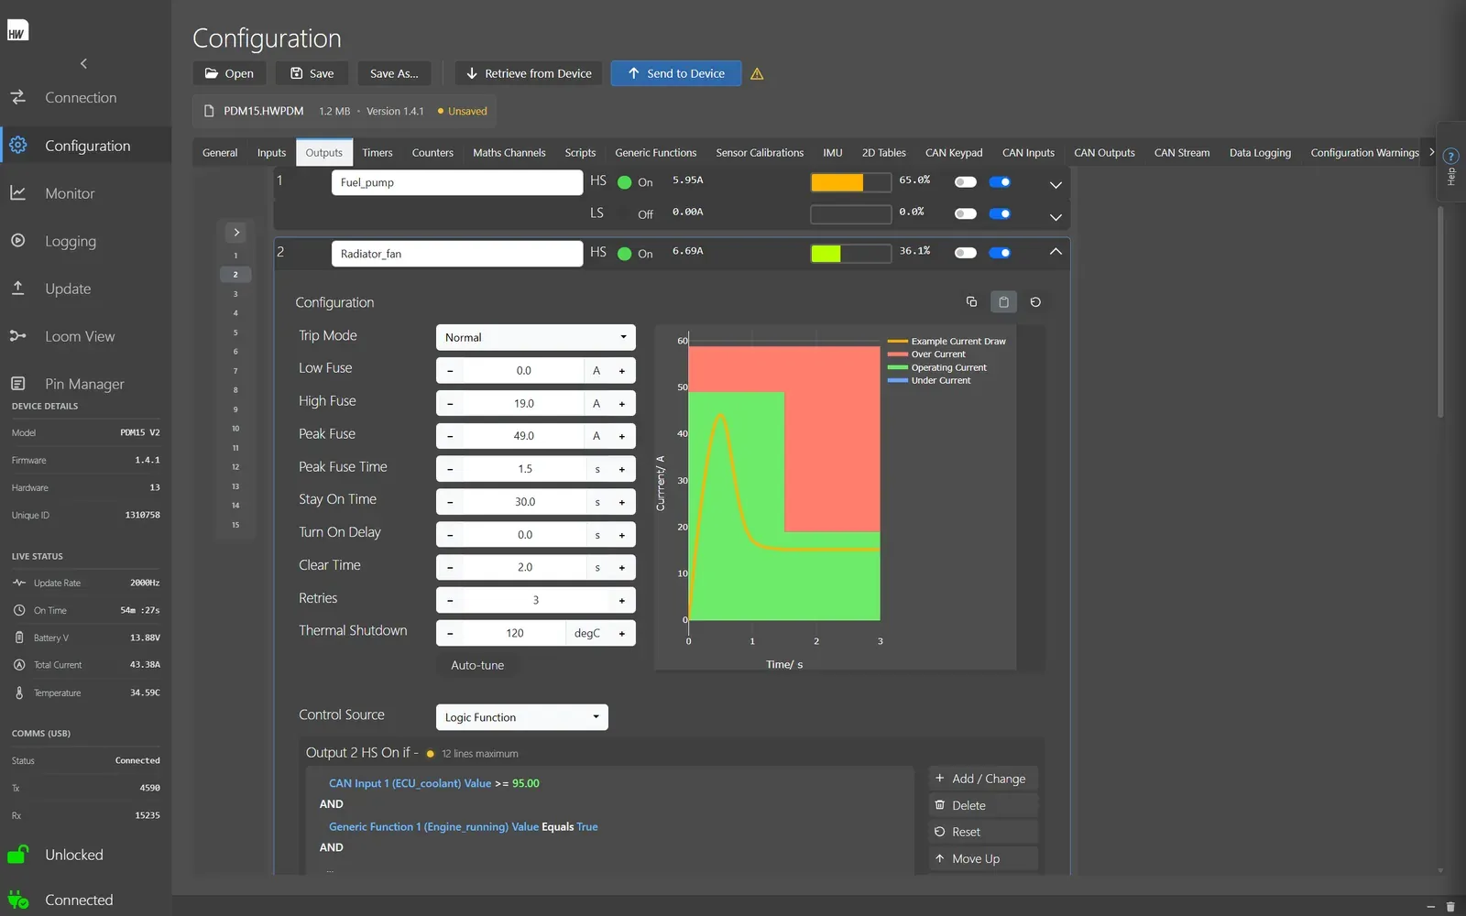Click Add / Change logic line button

click(983, 779)
